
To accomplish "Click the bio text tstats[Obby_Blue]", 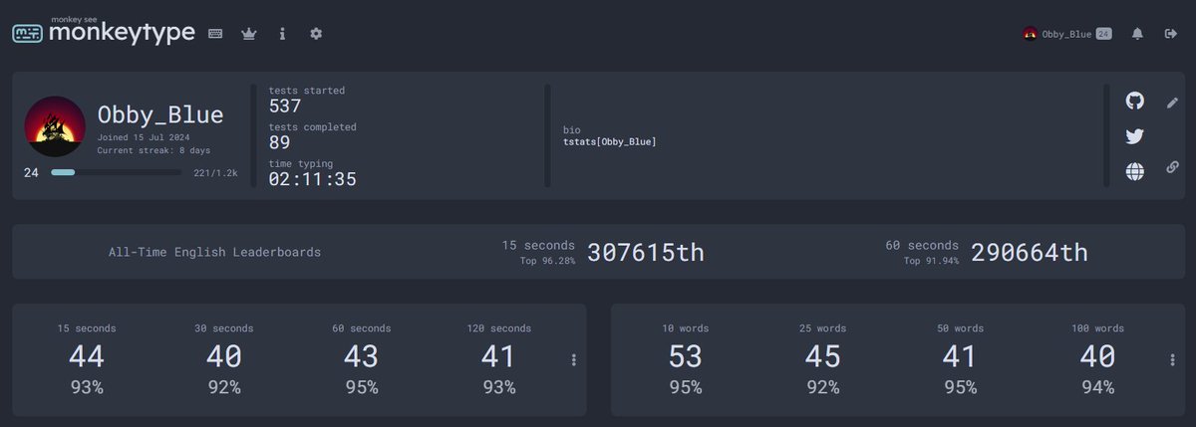I will (x=609, y=141).
